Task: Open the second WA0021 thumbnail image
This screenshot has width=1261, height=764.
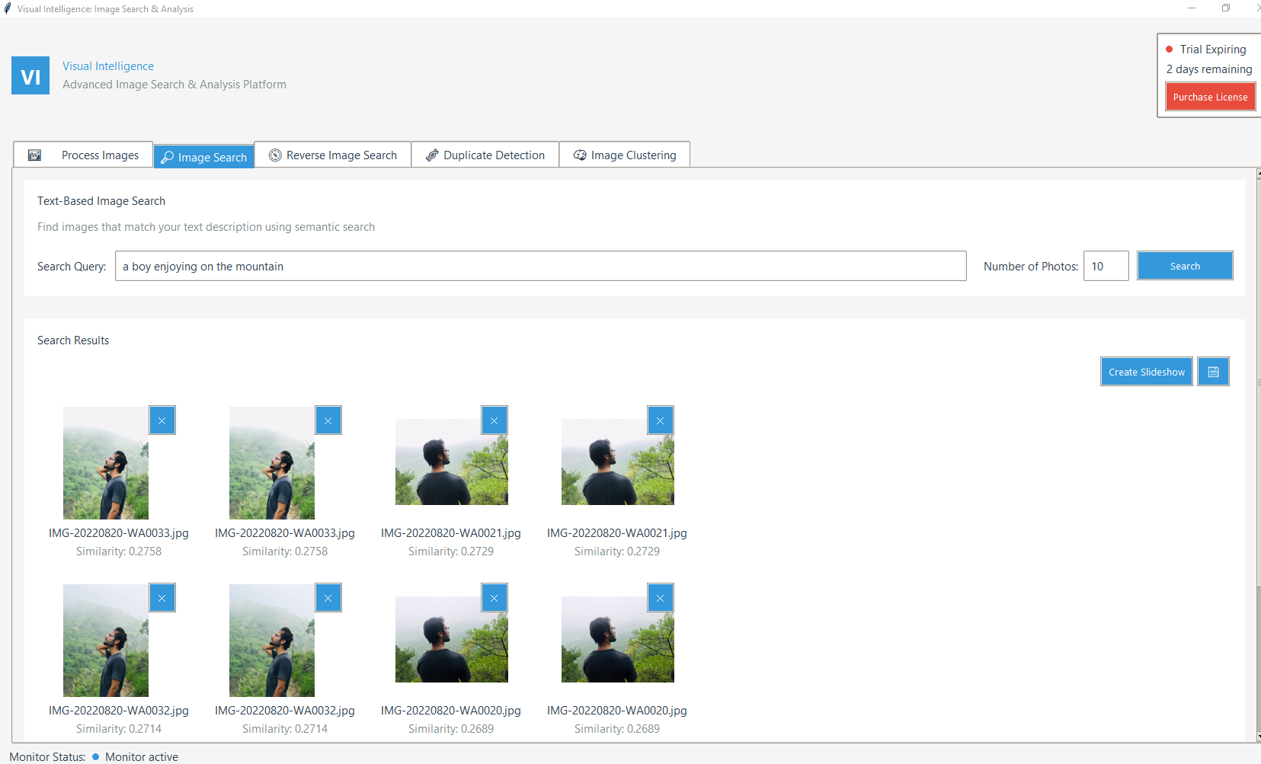Action: 618,462
